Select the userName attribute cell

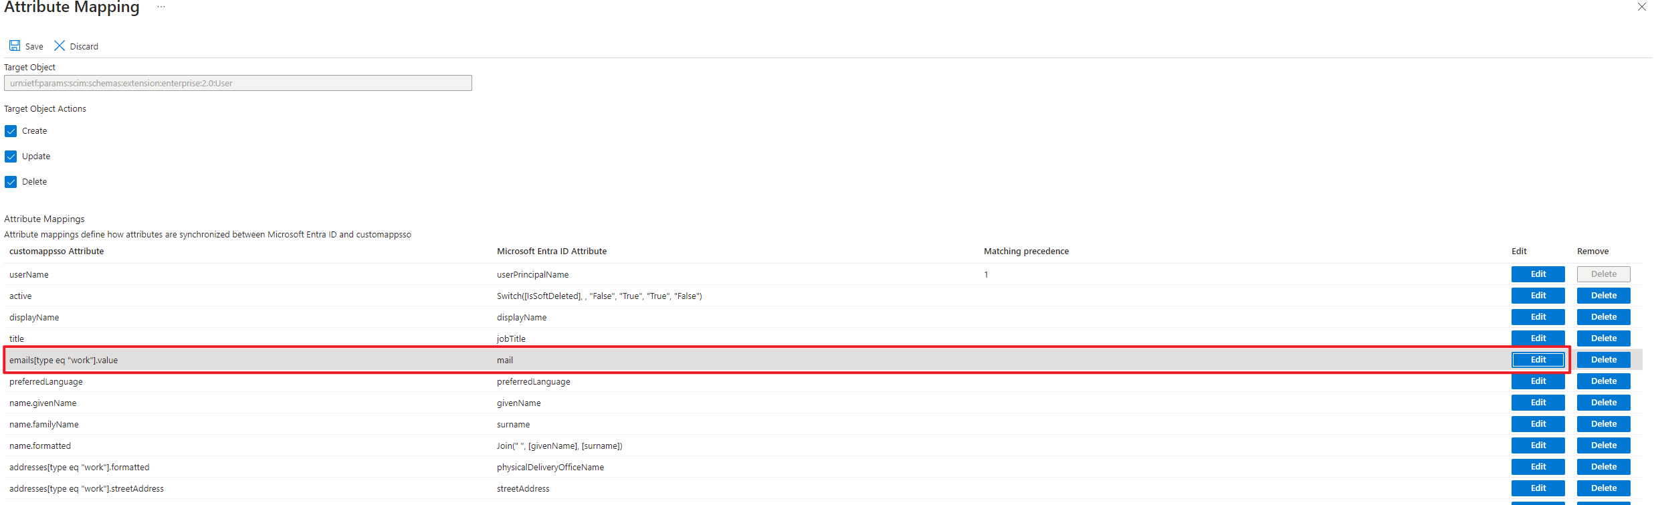29,275
